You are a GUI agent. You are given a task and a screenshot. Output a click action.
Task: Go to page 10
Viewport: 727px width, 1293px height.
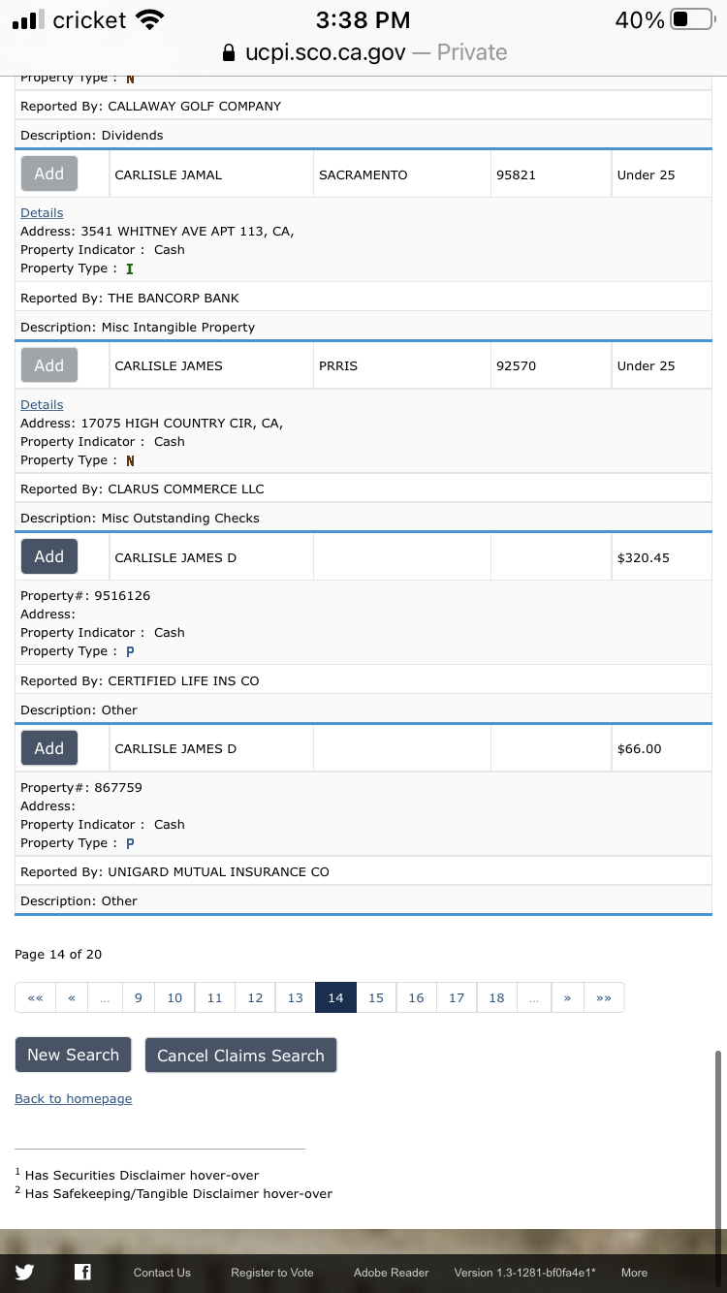tap(174, 997)
